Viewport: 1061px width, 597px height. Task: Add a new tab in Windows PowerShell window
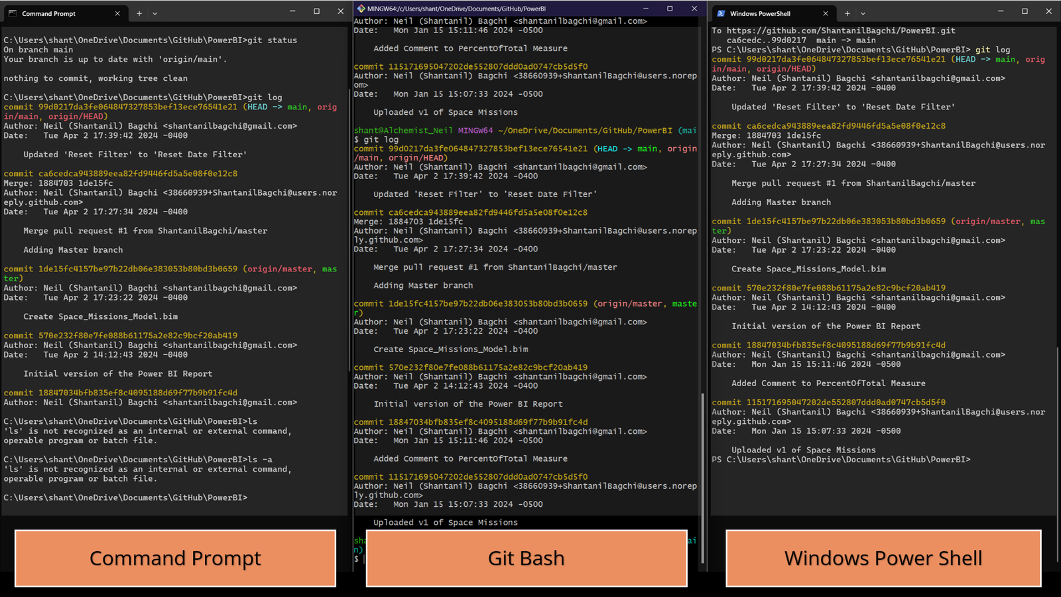[847, 13]
